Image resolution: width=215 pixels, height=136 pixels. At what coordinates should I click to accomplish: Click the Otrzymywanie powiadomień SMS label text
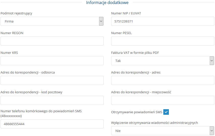tap(137, 112)
